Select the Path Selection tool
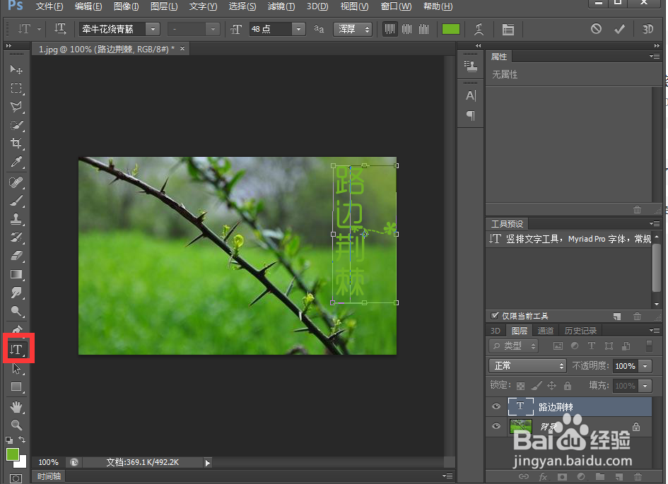Viewport: 668px width, 484px height. pos(16,368)
